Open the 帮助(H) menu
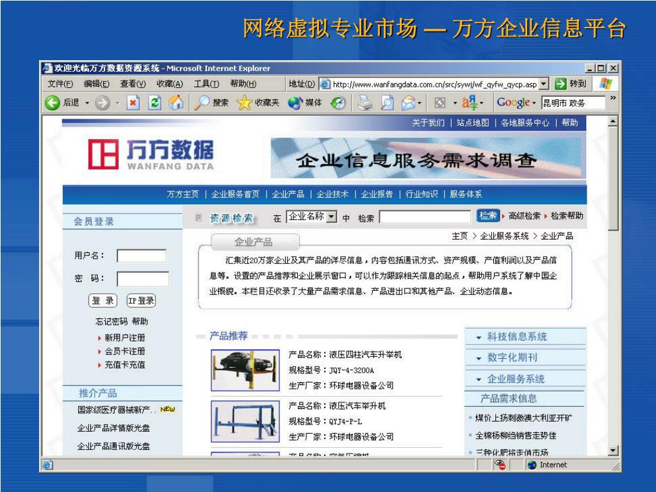The height and width of the screenshot is (492, 656). (243, 84)
